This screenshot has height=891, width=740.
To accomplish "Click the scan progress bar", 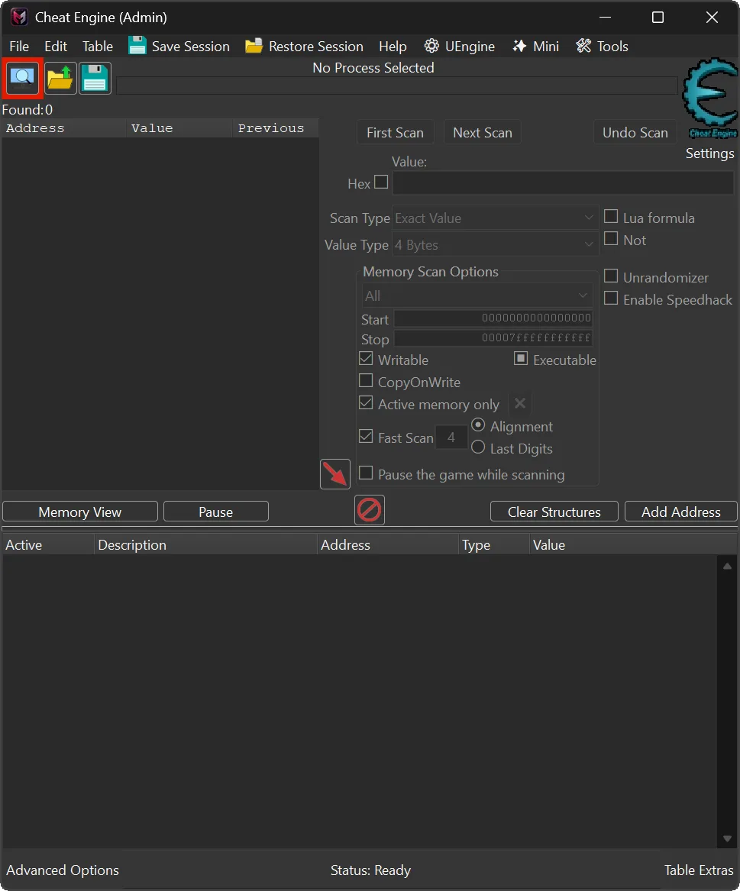I will [x=396, y=86].
